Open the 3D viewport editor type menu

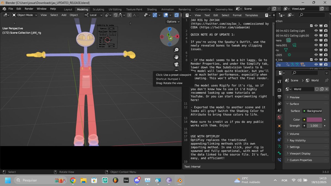6,15
